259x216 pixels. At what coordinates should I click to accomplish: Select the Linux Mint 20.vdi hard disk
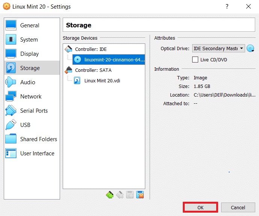[102, 80]
